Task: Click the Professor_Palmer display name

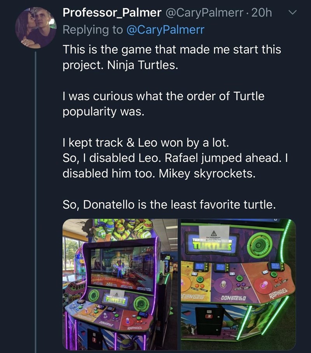Action: pyautogui.click(x=112, y=13)
